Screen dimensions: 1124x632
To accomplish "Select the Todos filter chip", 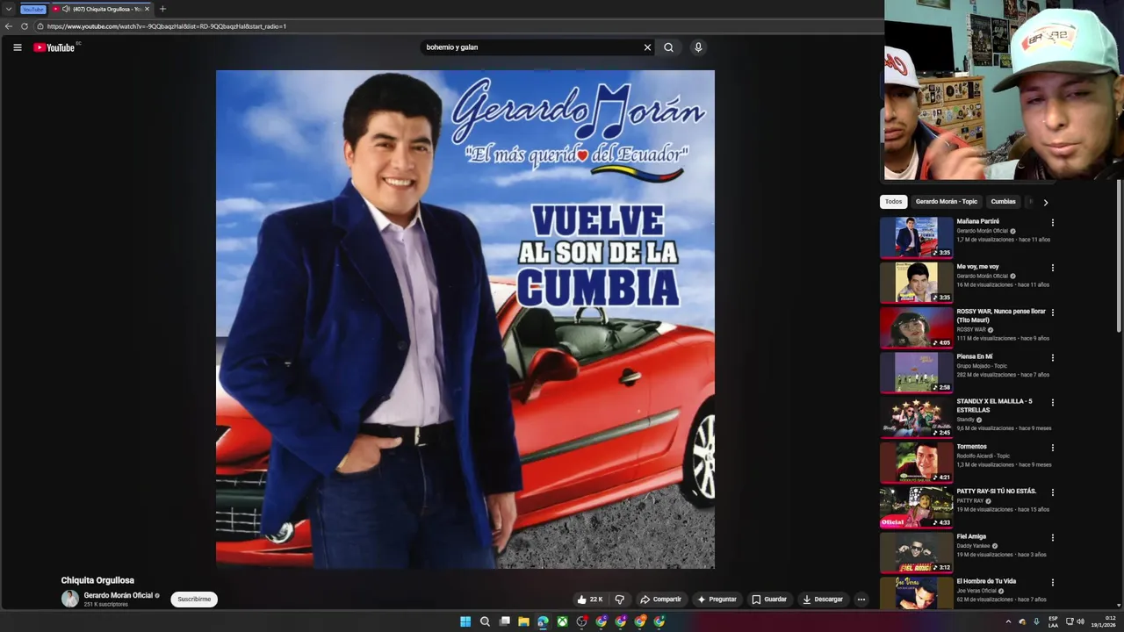I will coord(893,202).
